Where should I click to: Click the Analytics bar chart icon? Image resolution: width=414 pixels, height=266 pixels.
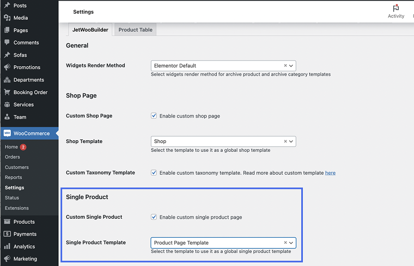coord(7,246)
